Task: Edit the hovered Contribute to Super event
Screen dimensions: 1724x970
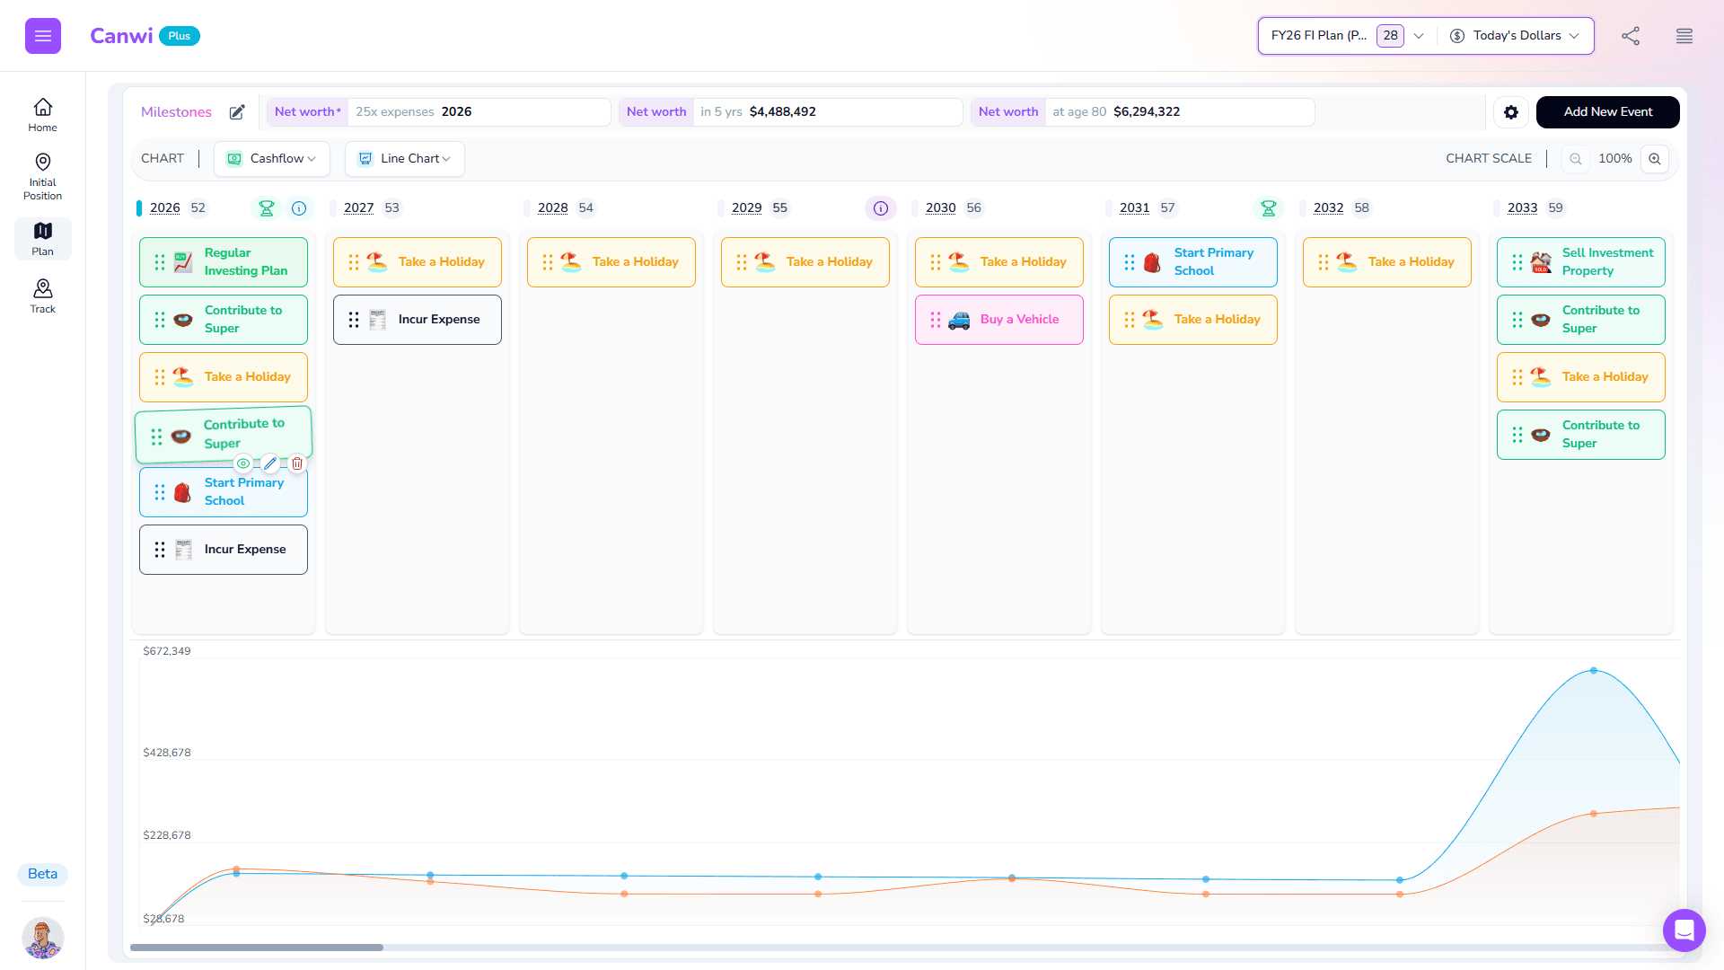Action: click(x=270, y=463)
